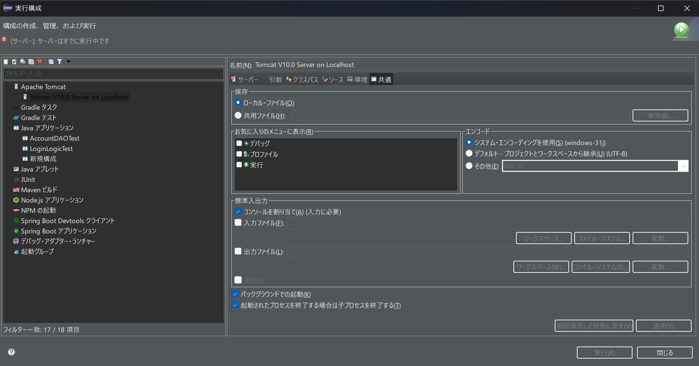Click the Gradle テスト icon
The image size is (699, 366).
(16, 118)
